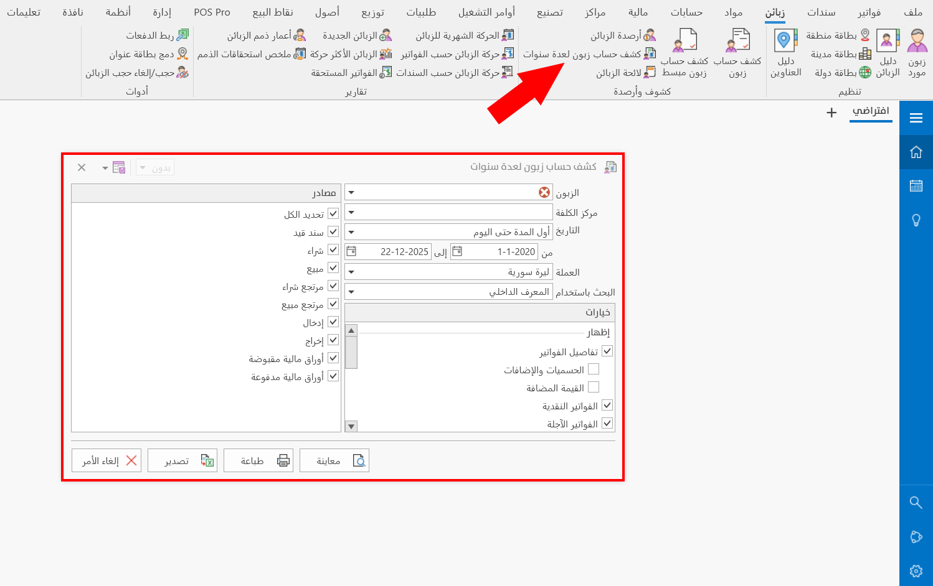Image resolution: width=933 pixels, height=586 pixels.
Task: Open the addresses directory (دليل العناوين)
Action: (x=784, y=53)
